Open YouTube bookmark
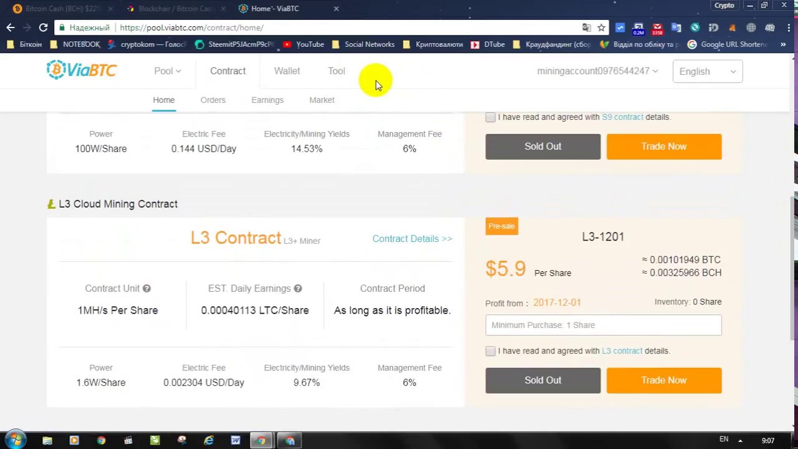Viewport: 798px width, 449px height. [304, 44]
